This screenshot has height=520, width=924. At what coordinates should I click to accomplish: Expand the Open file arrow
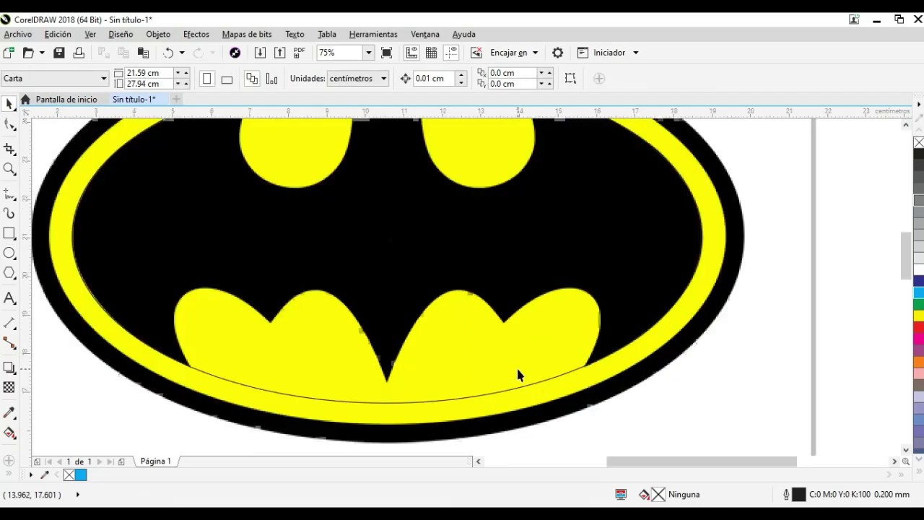[42, 53]
